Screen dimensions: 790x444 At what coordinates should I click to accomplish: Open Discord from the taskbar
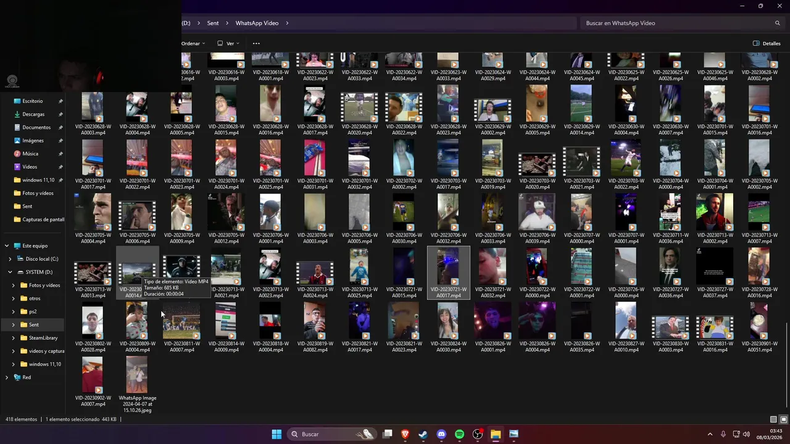point(441,434)
